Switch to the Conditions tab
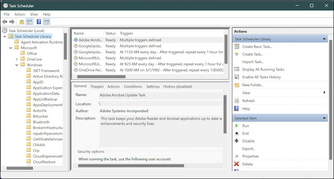 coord(133,86)
